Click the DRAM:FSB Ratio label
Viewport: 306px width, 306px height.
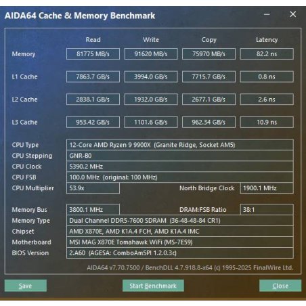202,210
